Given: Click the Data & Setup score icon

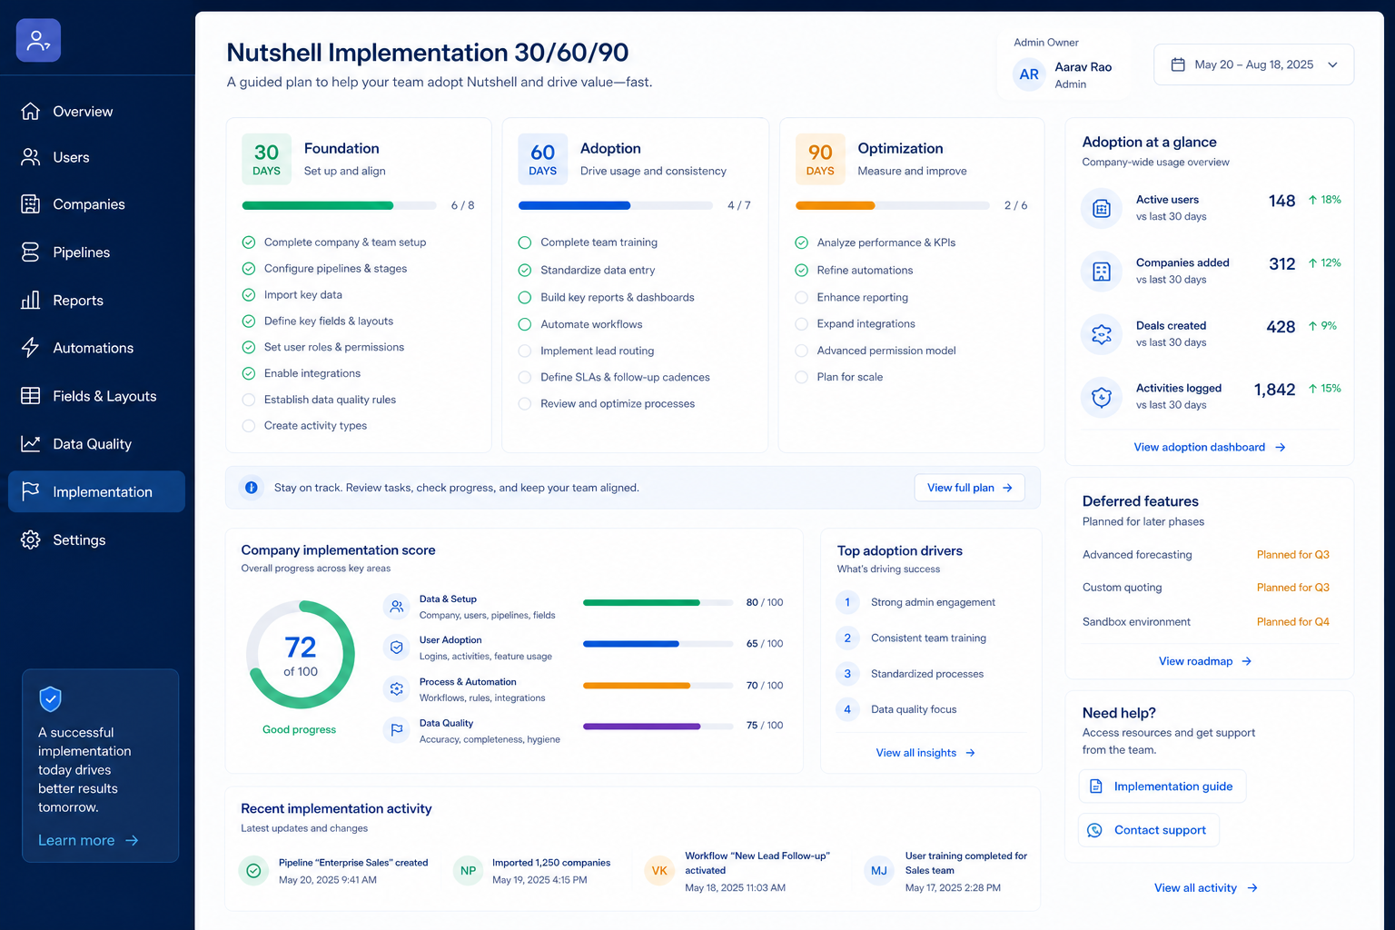Looking at the screenshot, I should (x=397, y=607).
